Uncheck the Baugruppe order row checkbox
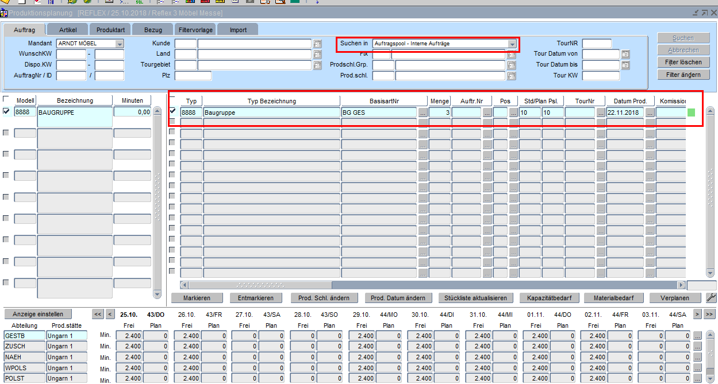The image size is (718, 384). pos(172,111)
